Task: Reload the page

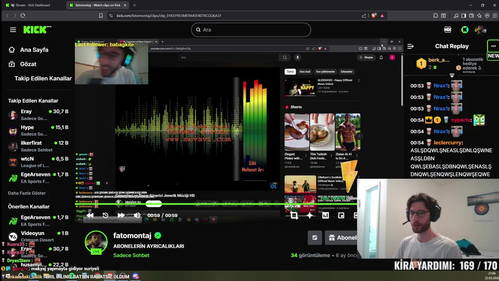Action: [x=23, y=16]
